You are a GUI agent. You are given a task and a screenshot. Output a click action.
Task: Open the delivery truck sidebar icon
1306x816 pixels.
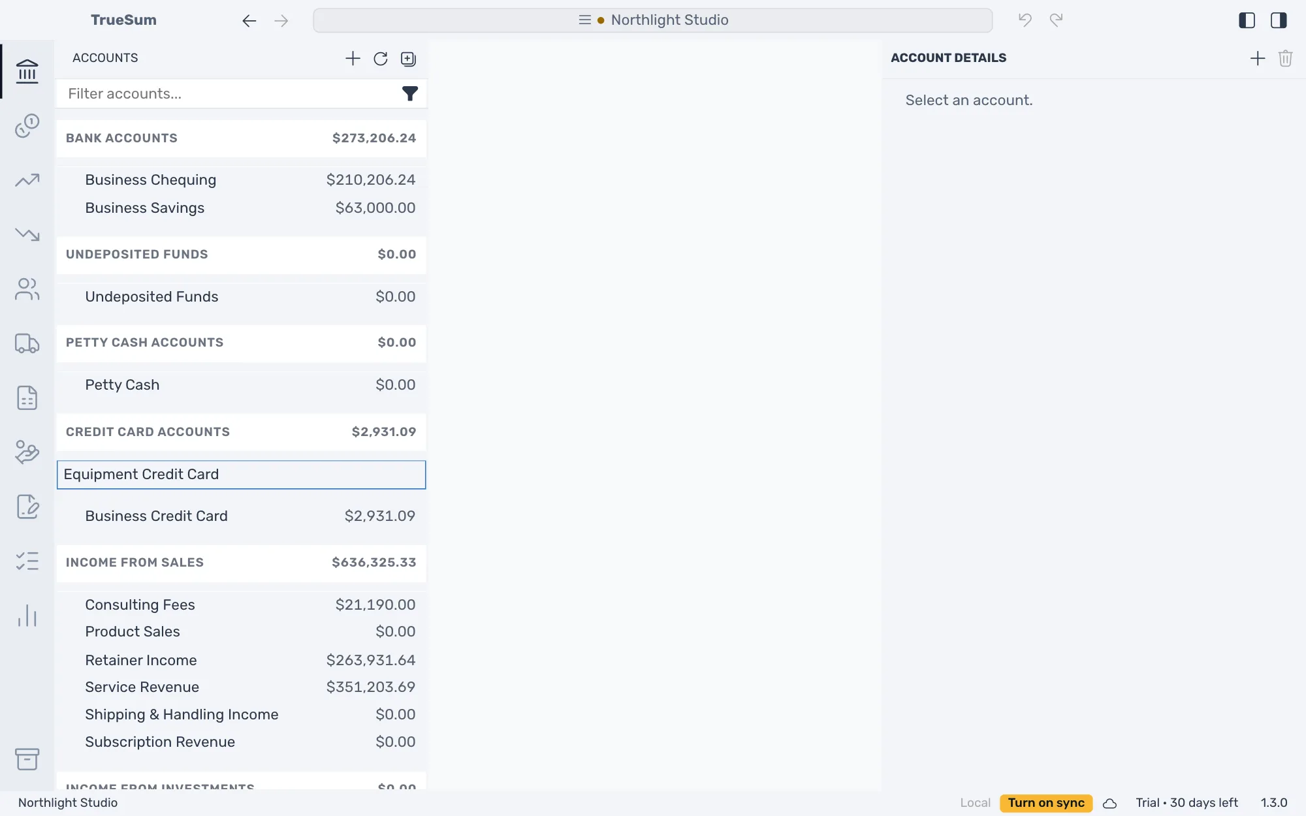coord(27,343)
